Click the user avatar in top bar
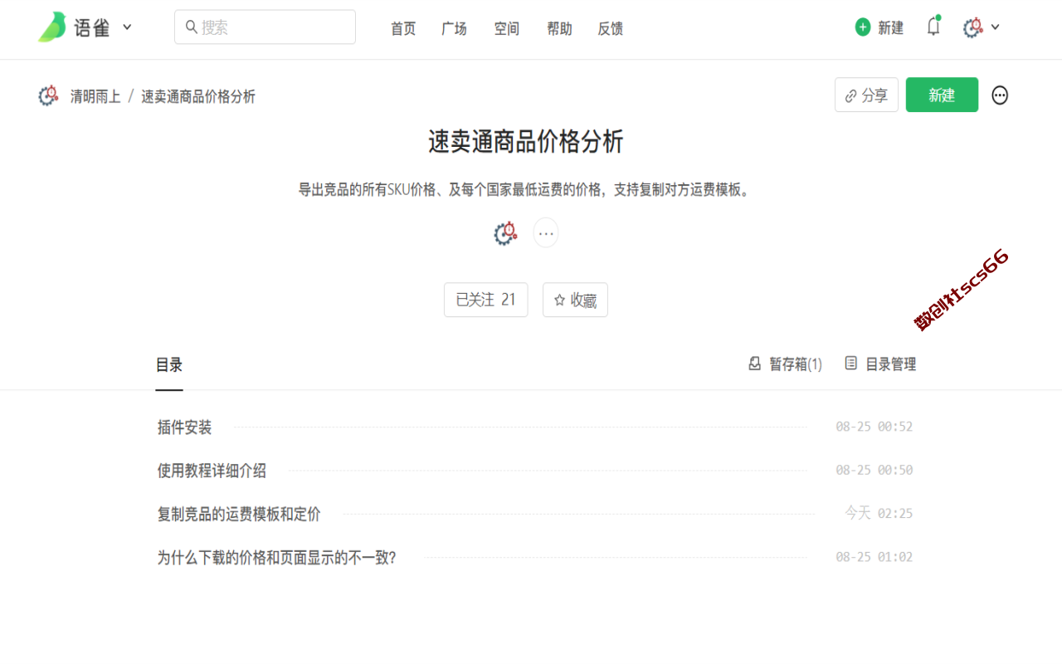The image size is (1062, 664). (973, 27)
